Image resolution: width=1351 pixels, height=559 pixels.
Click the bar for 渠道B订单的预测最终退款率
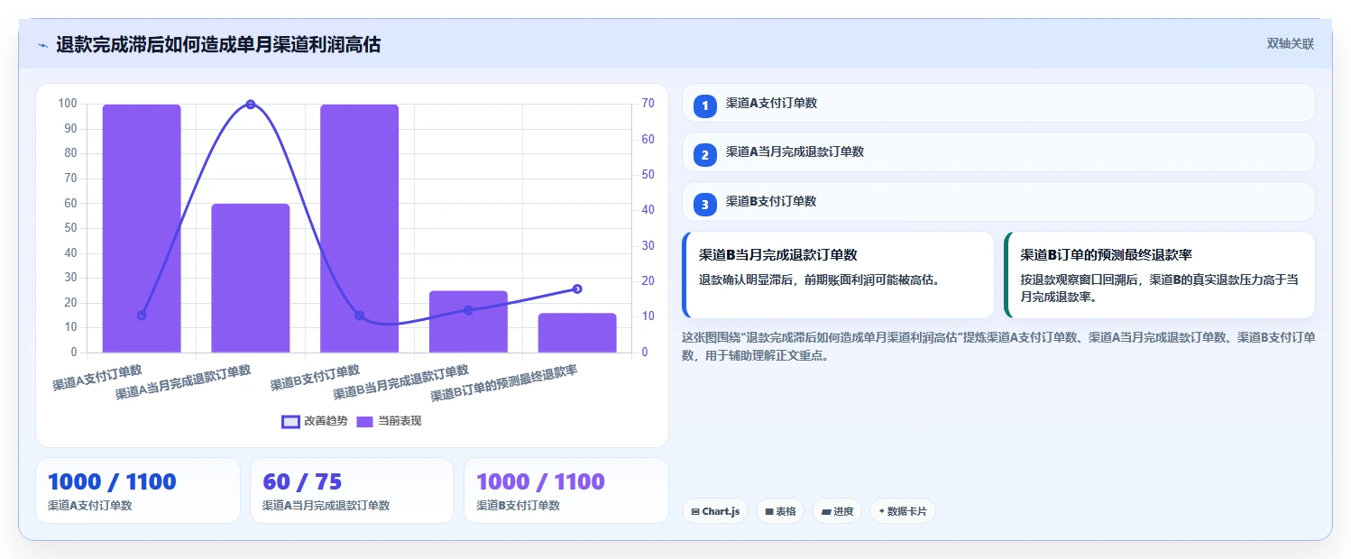pos(577,333)
